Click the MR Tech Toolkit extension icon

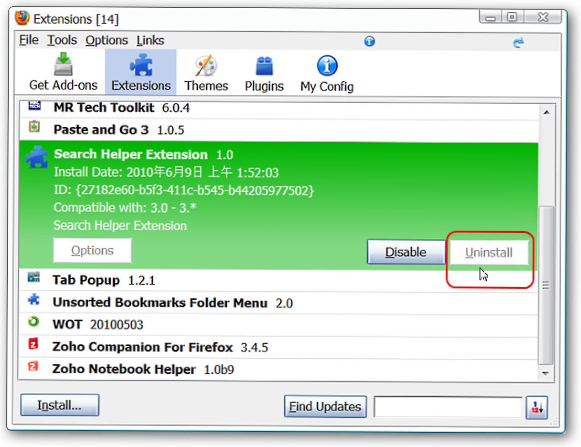click(34, 106)
